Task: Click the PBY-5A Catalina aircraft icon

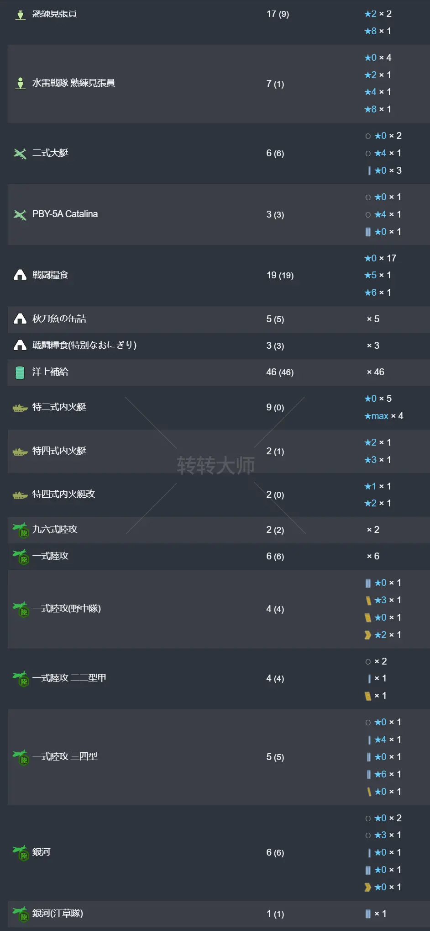Action: tap(20, 214)
